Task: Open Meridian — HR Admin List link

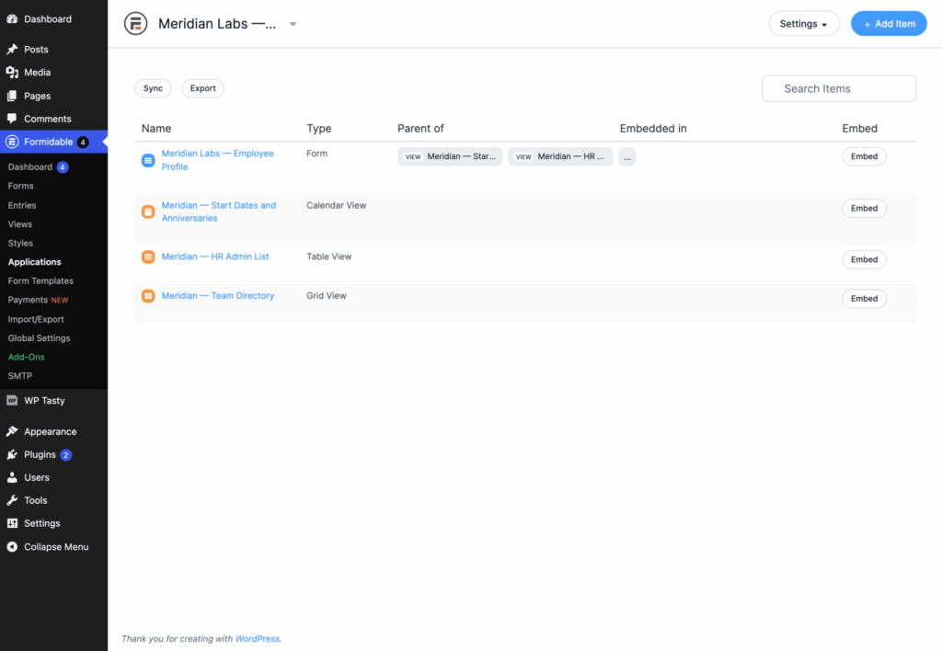Action: [215, 257]
